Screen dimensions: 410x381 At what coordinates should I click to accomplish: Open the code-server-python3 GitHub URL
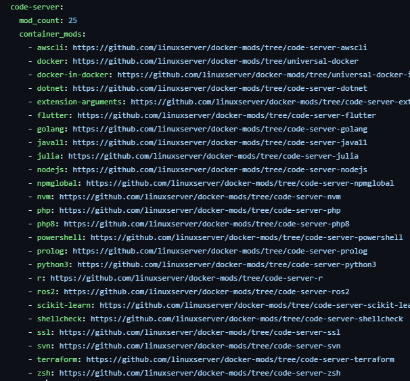pyautogui.click(x=227, y=265)
